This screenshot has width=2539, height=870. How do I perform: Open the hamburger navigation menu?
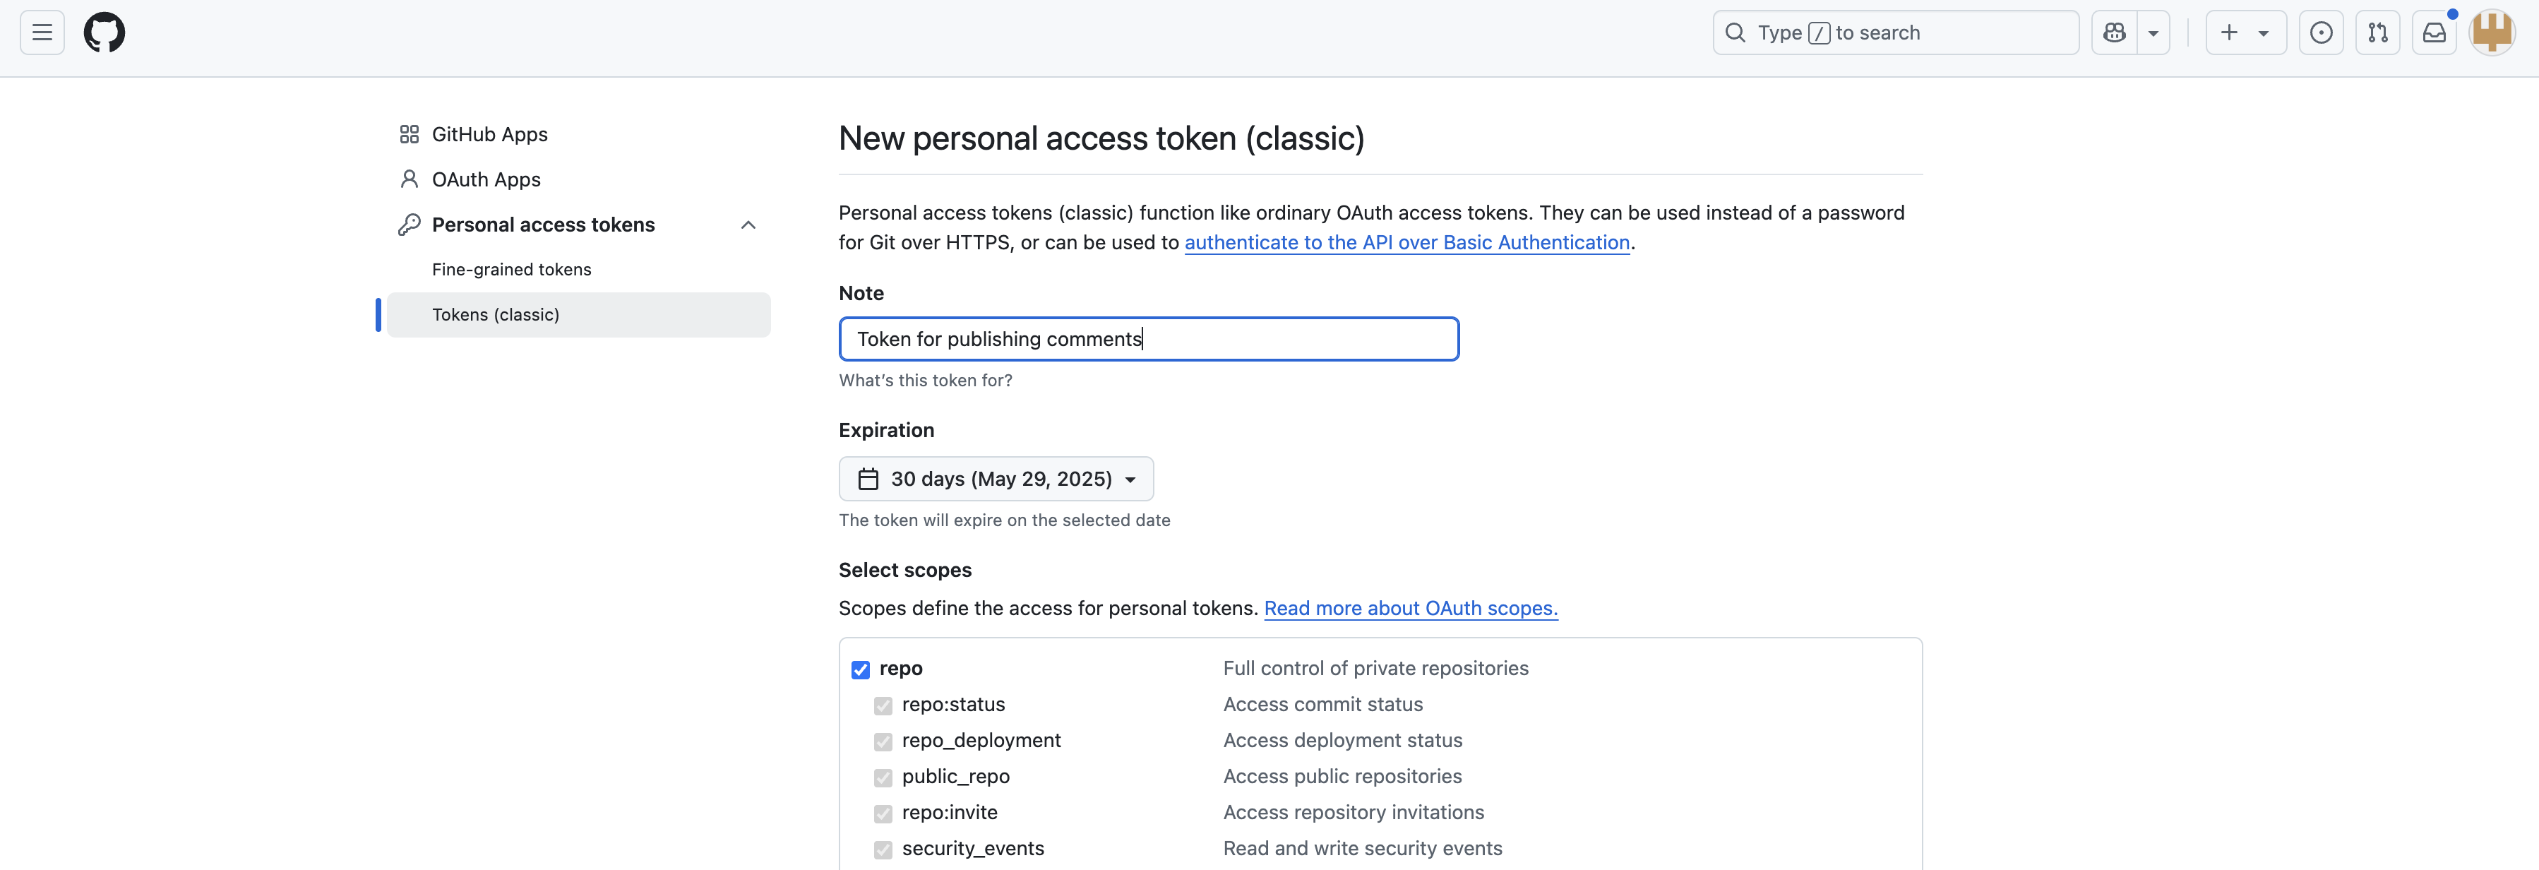pos(42,32)
